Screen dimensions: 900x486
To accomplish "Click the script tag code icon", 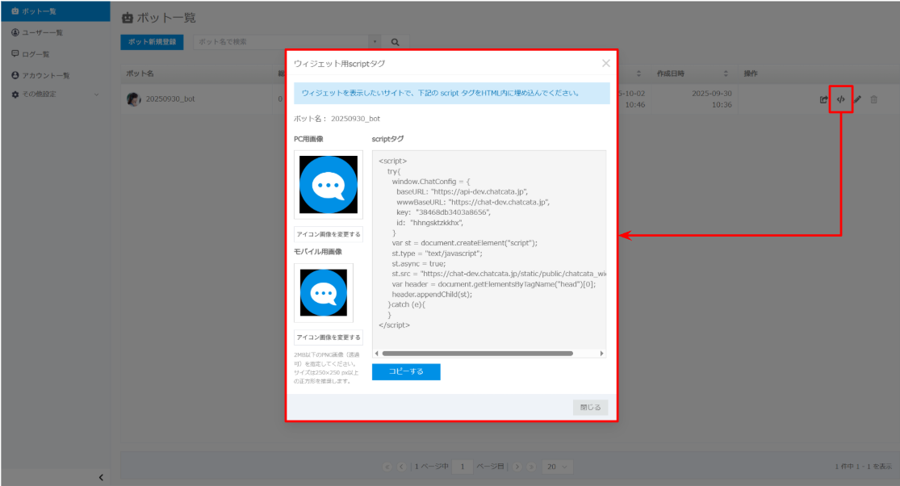I will point(841,99).
